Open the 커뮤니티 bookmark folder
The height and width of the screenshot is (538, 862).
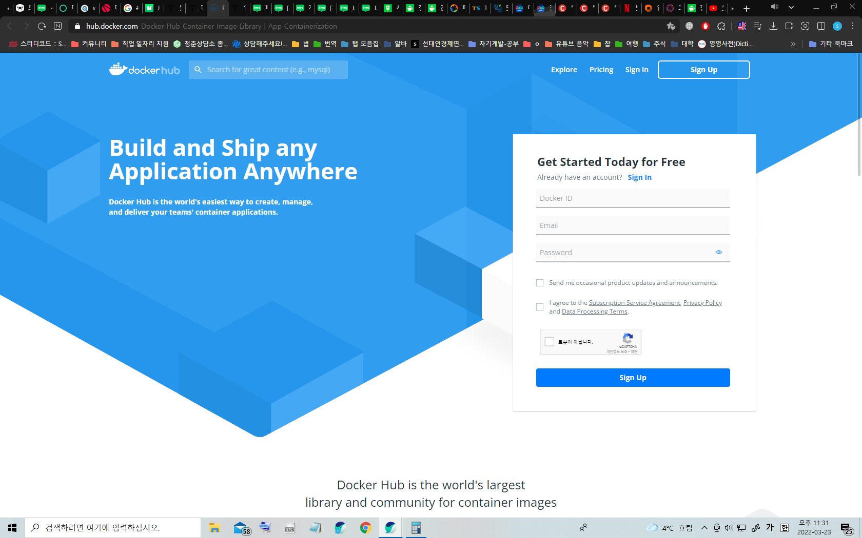tap(89, 44)
